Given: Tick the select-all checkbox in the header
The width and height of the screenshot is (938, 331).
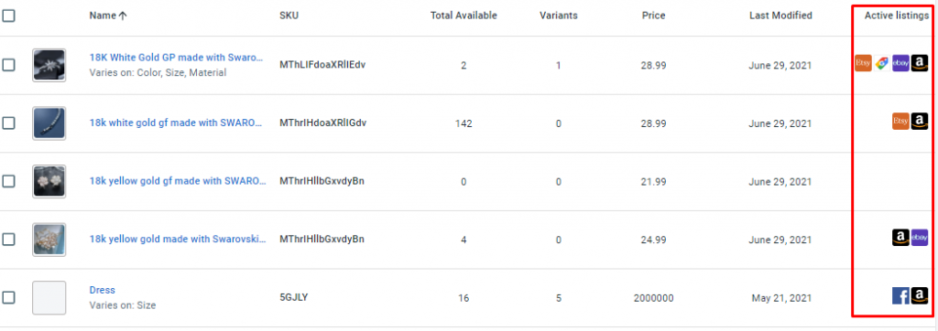Looking at the screenshot, I should click(8, 16).
